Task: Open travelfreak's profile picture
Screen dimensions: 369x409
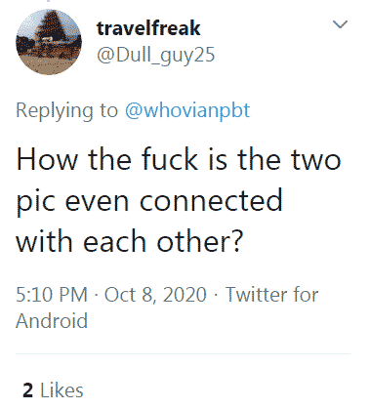Action: pos(49,42)
